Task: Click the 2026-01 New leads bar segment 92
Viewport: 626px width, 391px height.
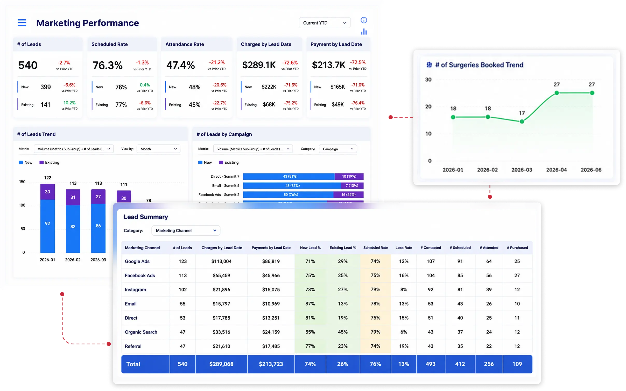Action: pyautogui.click(x=47, y=226)
